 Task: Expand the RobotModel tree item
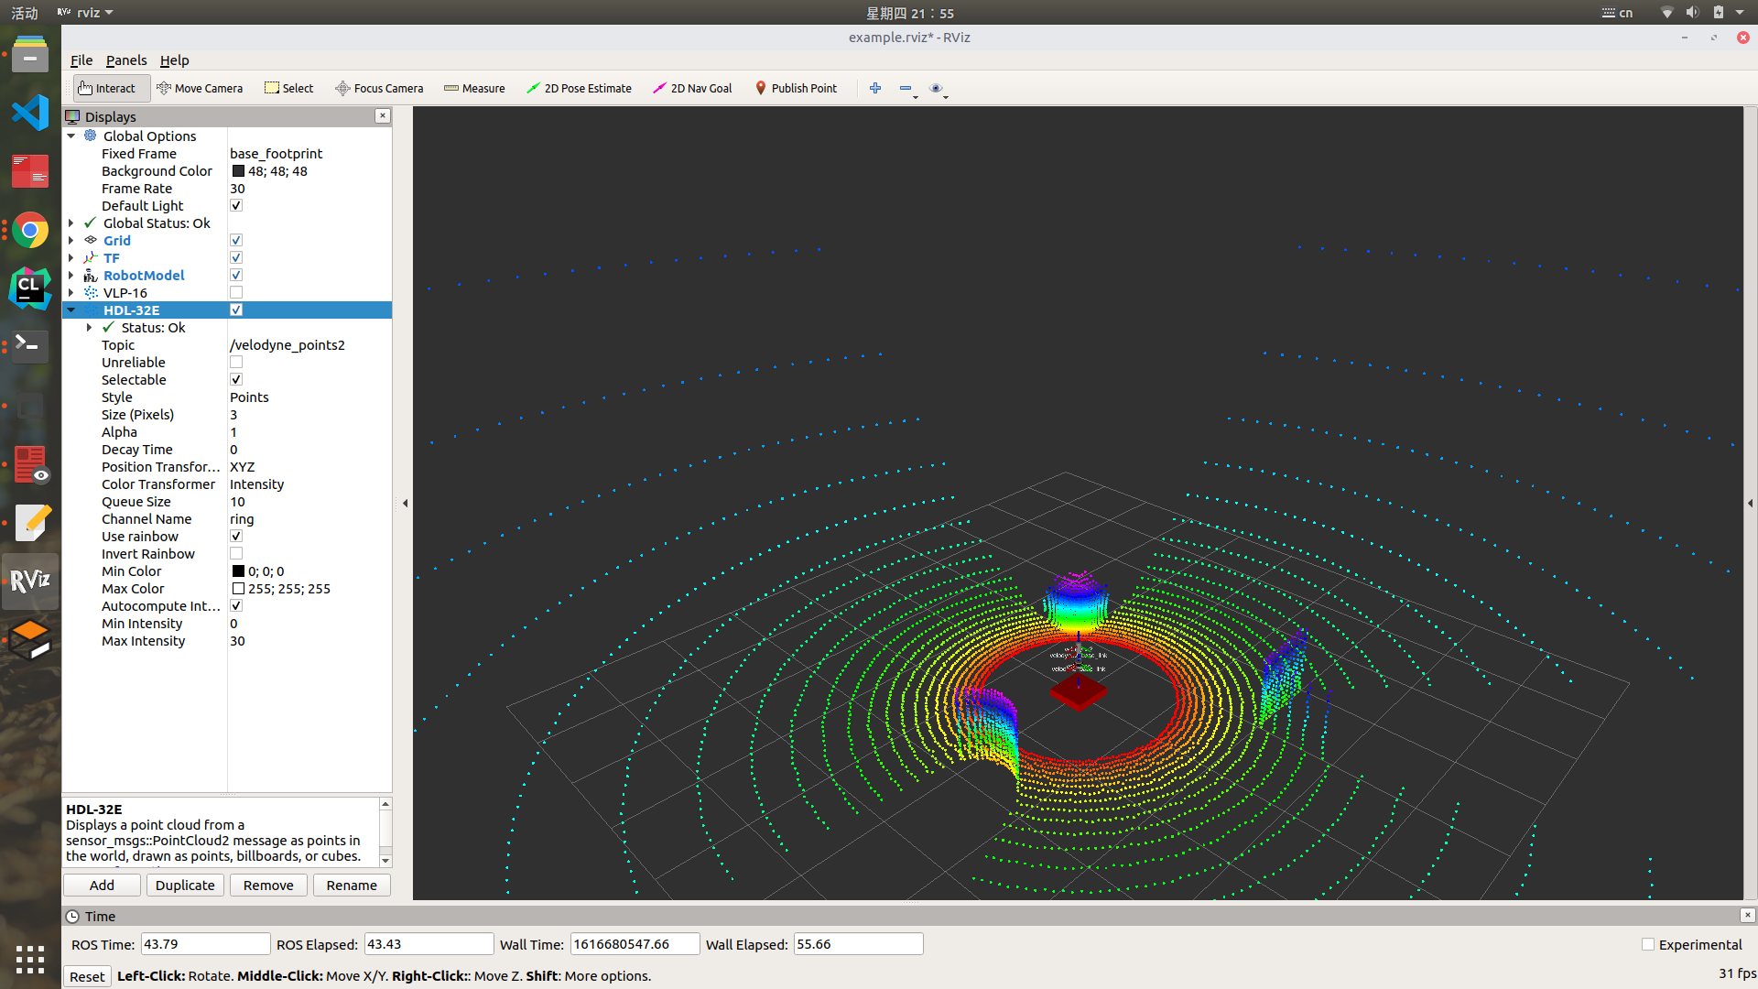coord(71,276)
